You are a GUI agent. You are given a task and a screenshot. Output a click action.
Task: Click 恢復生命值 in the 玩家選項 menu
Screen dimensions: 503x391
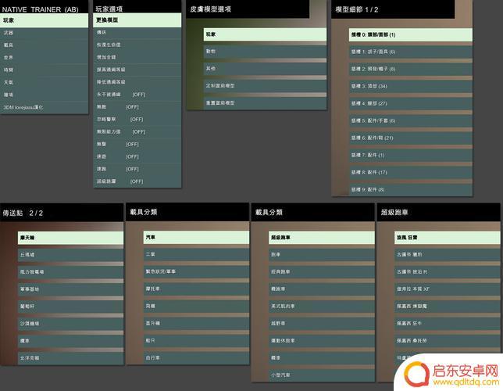coord(137,45)
